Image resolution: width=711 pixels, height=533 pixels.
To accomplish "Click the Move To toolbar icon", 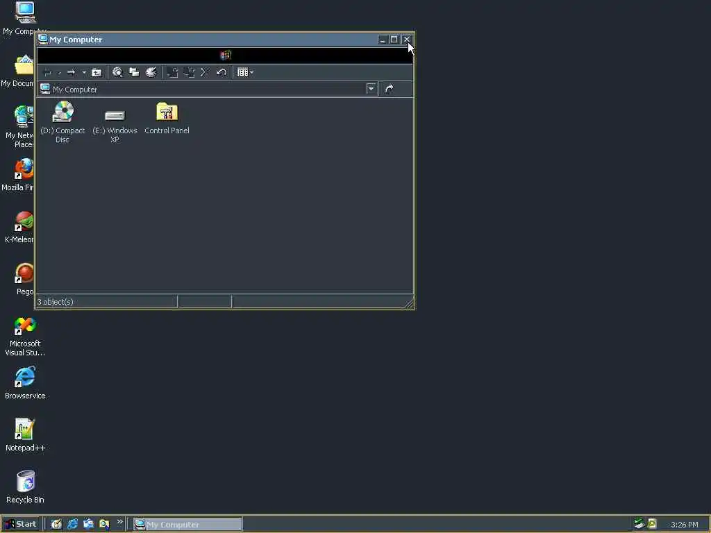I will 172,72.
